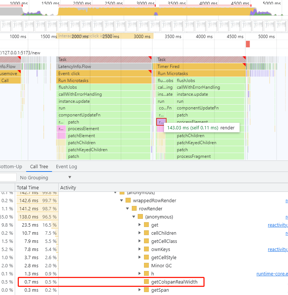Click the get category square icon
This screenshot has height=295, width=288.
coord(146,225)
